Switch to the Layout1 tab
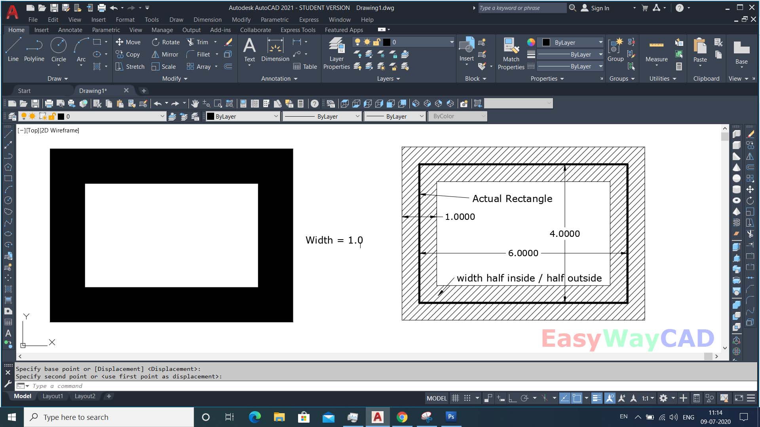 pos(53,396)
